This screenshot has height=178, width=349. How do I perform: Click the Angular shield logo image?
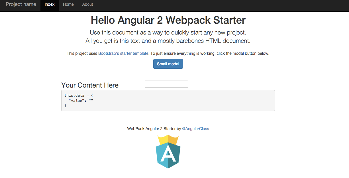(168, 151)
